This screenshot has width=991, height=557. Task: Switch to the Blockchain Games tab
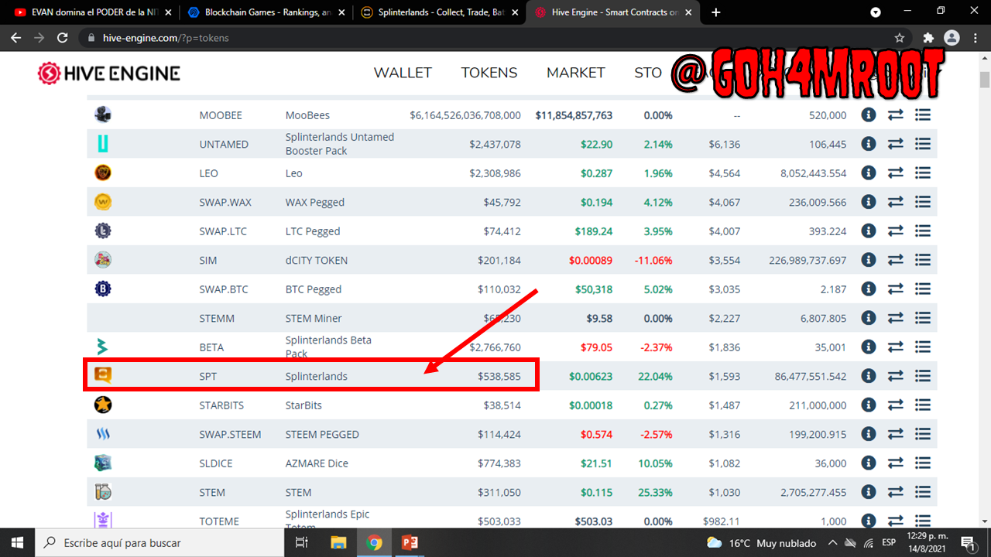pos(265,12)
